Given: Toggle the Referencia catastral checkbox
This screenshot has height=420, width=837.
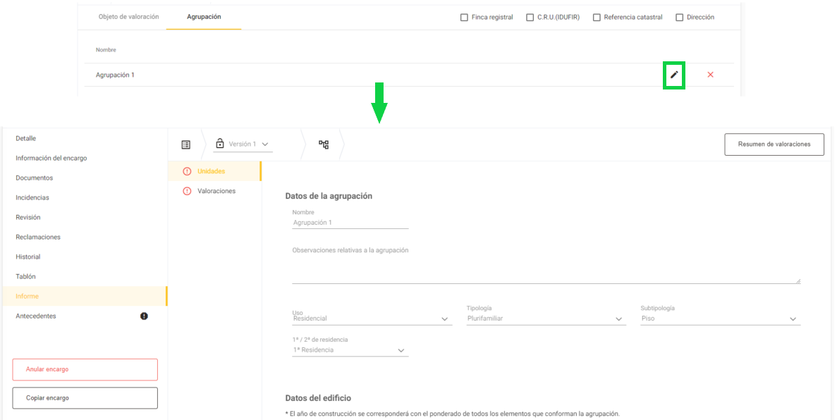Looking at the screenshot, I should tap(597, 17).
